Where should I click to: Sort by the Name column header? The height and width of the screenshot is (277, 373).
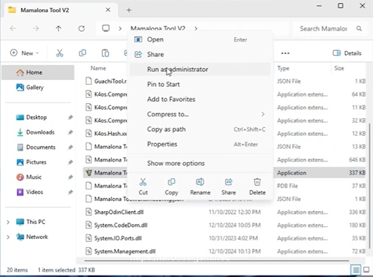tap(98, 69)
